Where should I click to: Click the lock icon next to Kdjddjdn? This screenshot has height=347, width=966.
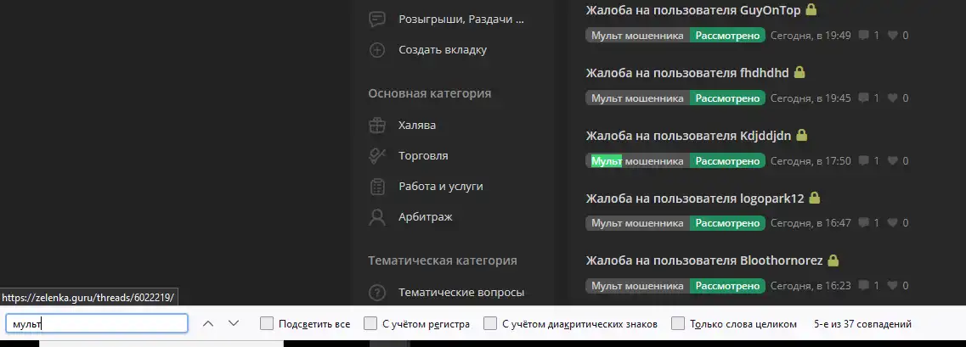coord(801,135)
